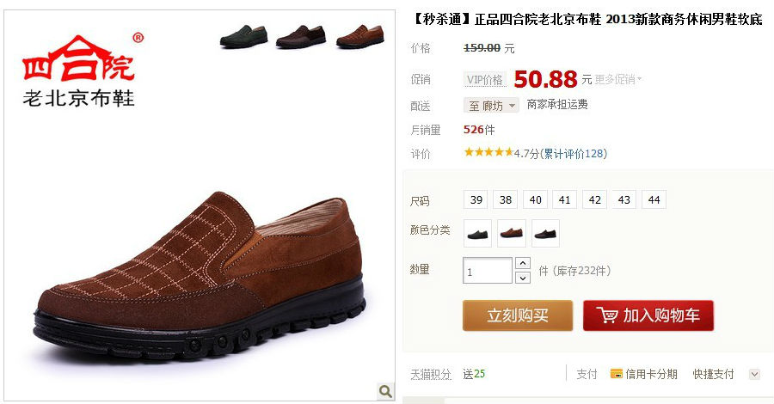Open the delivery location dropdown 至廊坊
The image size is (774, 404).
[x=491, y=106]
